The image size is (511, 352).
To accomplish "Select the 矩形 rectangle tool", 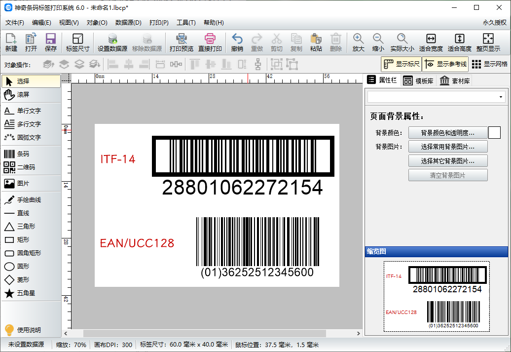I will [31, 240].
